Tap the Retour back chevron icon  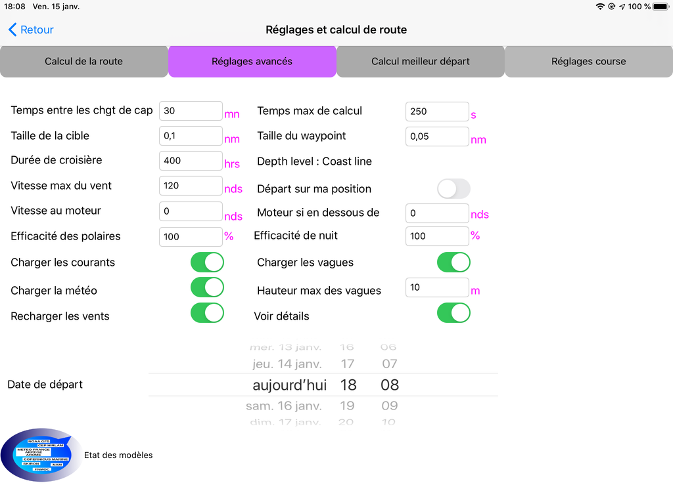coord(12,30)
